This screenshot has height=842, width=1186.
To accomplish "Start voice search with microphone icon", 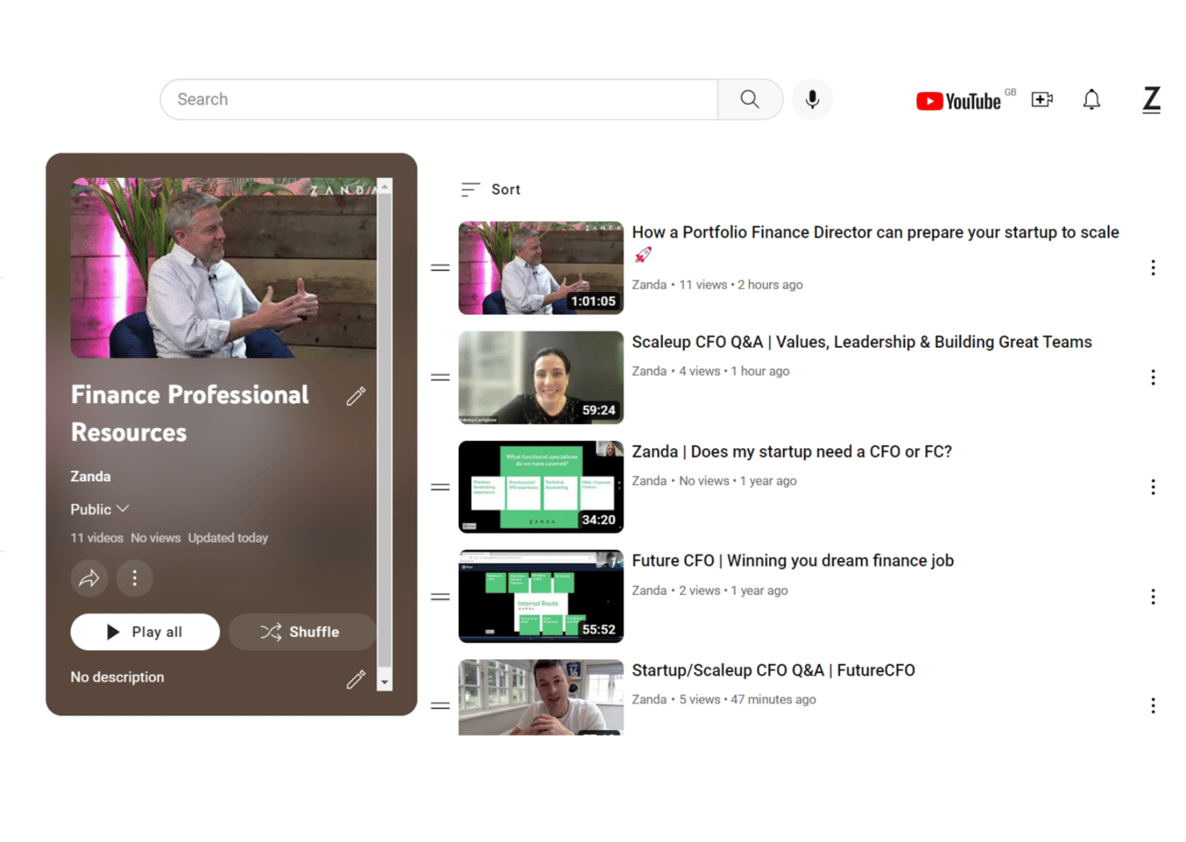I will pyautogui.click(x=812, y=99).
